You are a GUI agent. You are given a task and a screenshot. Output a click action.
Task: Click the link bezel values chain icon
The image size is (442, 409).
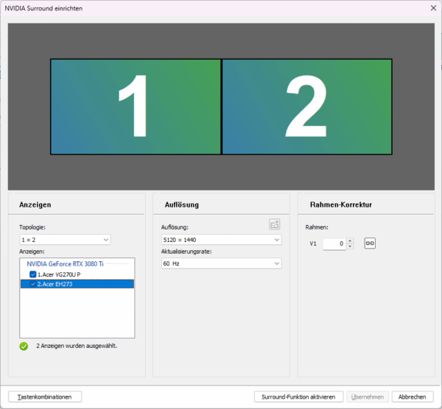370,243
